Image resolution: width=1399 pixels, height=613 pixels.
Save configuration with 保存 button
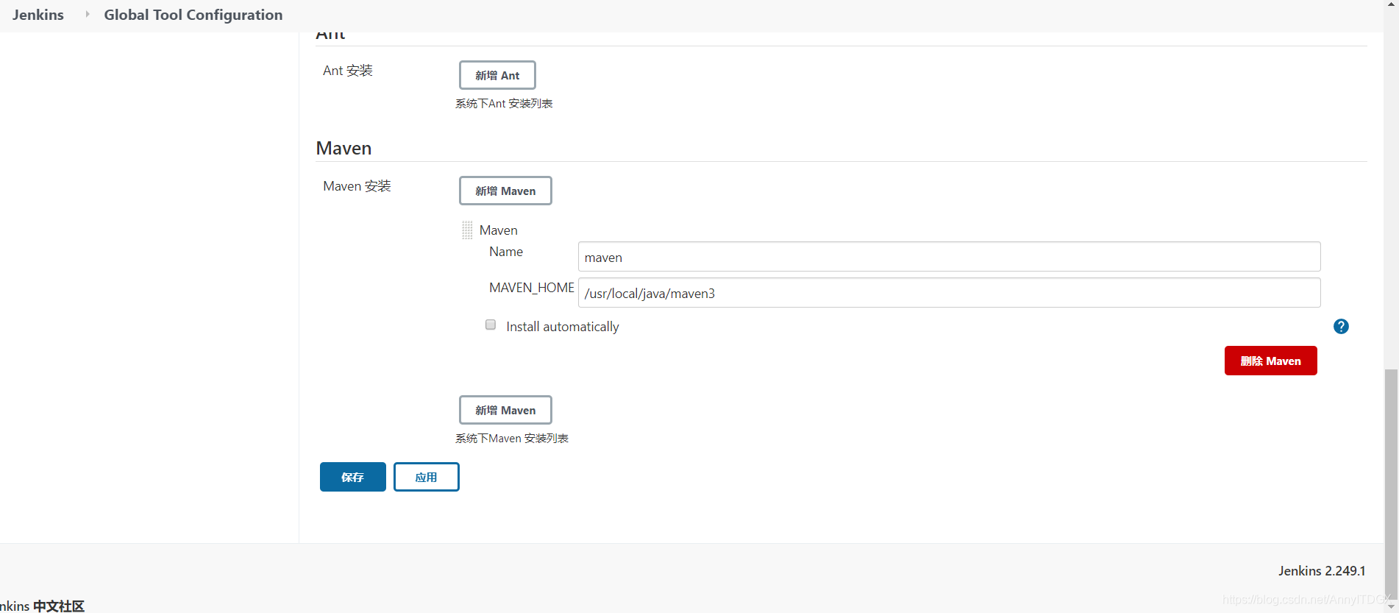tap(352, 477)
